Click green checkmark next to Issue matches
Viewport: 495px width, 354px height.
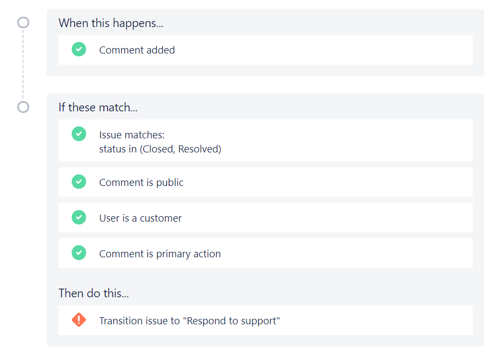click(79, 134)
